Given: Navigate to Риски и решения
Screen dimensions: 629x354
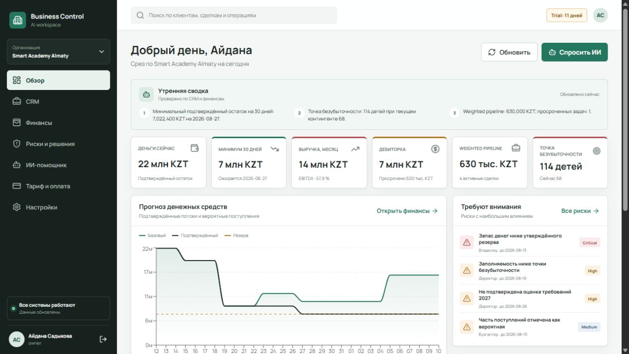Looking at the screenshot, I should 59,144.
